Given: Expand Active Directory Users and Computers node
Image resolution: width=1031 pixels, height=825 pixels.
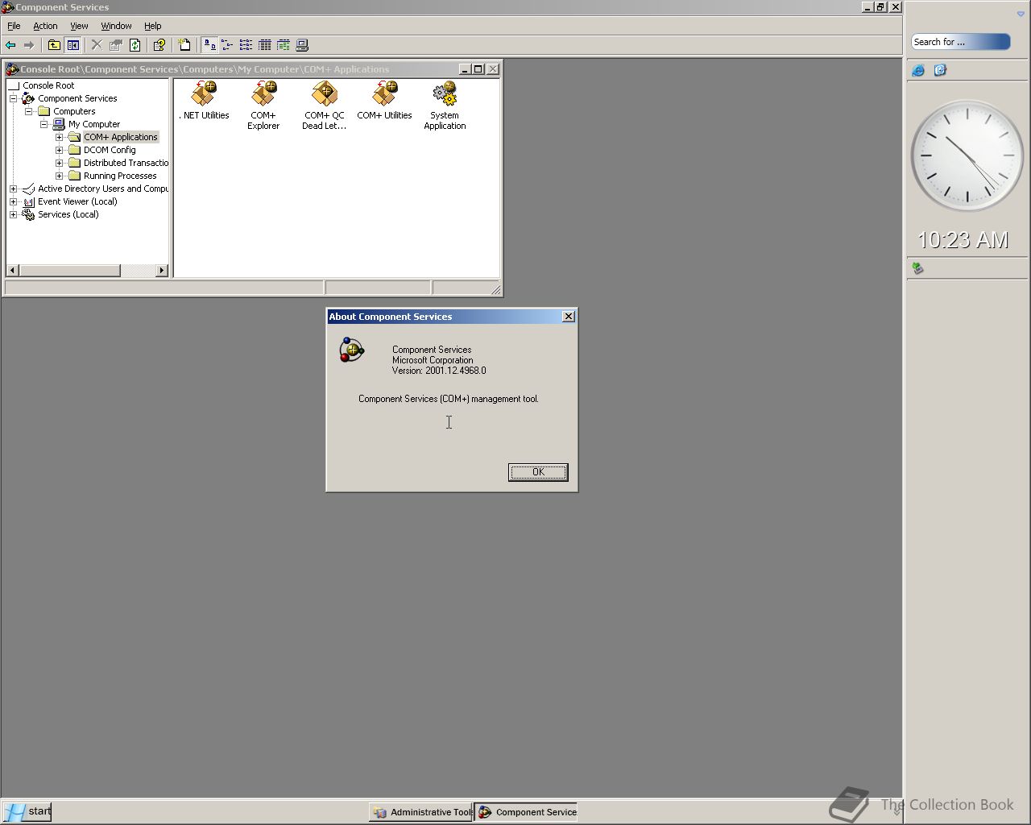Looking at the screenshot, I should pyautogui.click(x=13, y=189).
